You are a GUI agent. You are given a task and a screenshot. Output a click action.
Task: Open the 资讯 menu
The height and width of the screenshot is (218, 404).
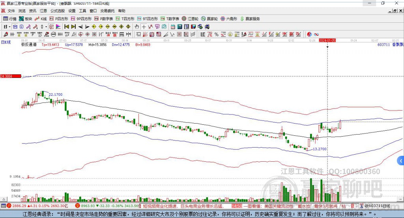tap(32, 11)
